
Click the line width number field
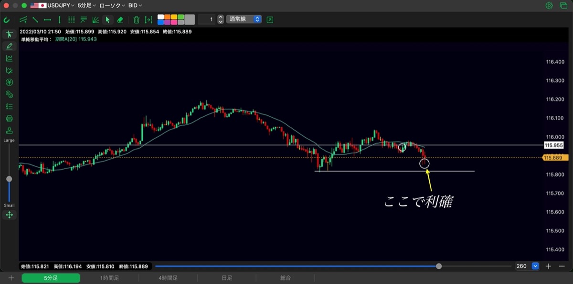206,20
